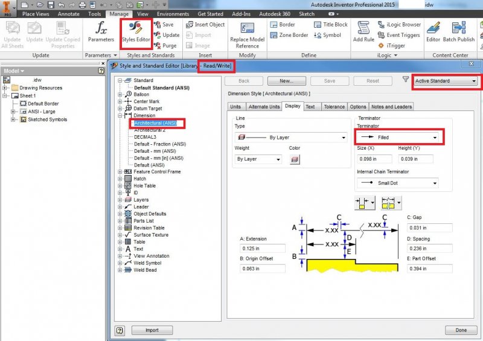The height and width of the screenshot is (341, 483).
Task: Define a new Zone Border
Action: pos(289,35)
